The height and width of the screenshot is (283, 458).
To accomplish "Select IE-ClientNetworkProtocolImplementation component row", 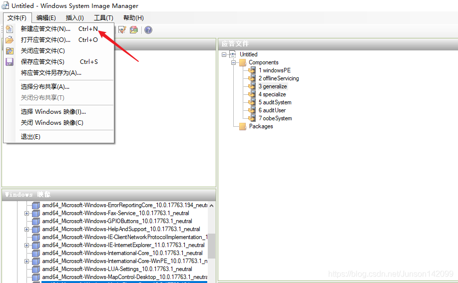I will 124,237.
